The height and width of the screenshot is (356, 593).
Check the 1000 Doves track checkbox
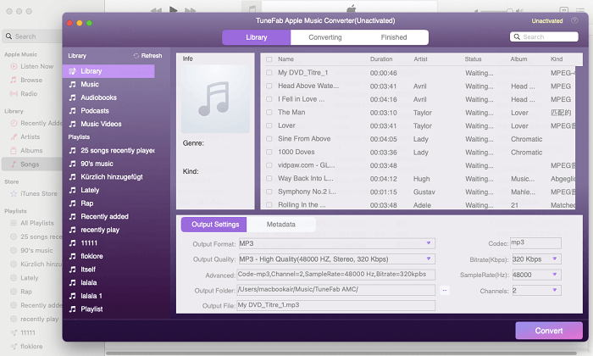click(x=269, y=152)
